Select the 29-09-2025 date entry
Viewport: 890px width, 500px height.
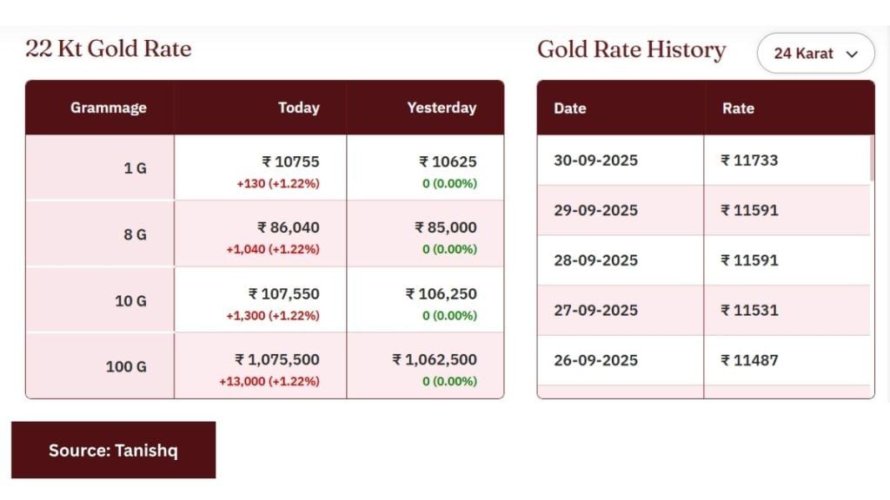coord(596,210)
